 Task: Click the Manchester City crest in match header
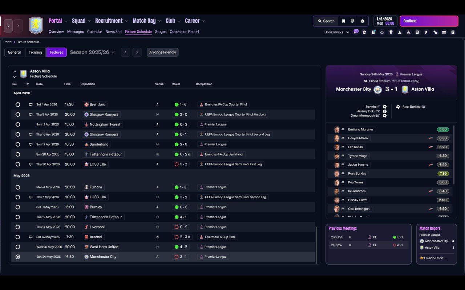(378, 89)
